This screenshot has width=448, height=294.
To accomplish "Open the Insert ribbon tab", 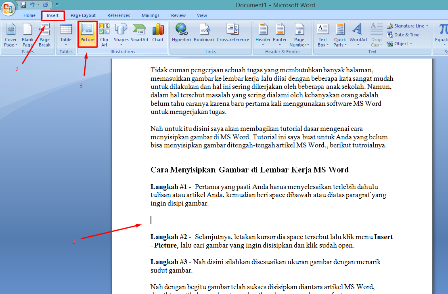I will click(52, 15).
